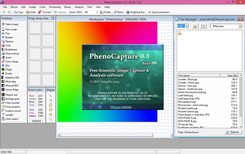The image size is (245, 154).
Task: Click the first empty drag-drop image slot
Action: [35, 28]
